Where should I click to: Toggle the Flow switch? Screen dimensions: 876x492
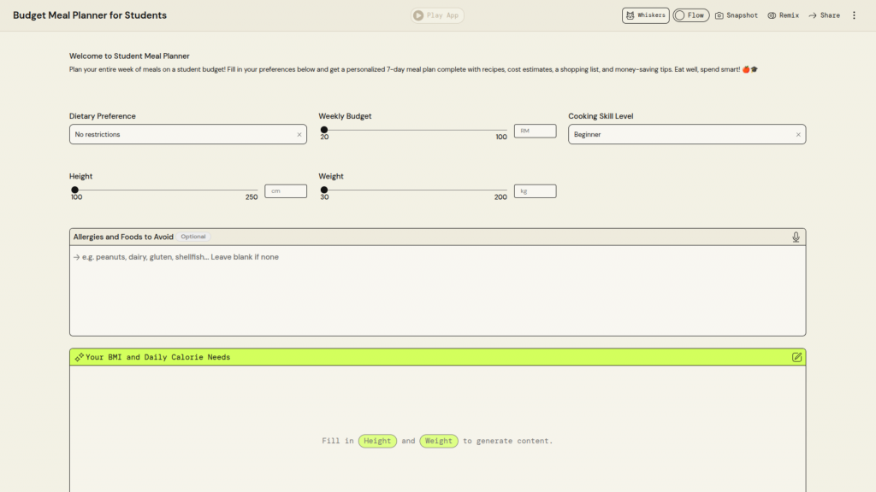click(x=690, y=15)
